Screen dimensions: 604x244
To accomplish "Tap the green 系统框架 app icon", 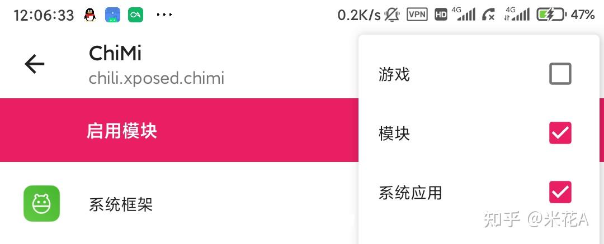I will [41, 203].
